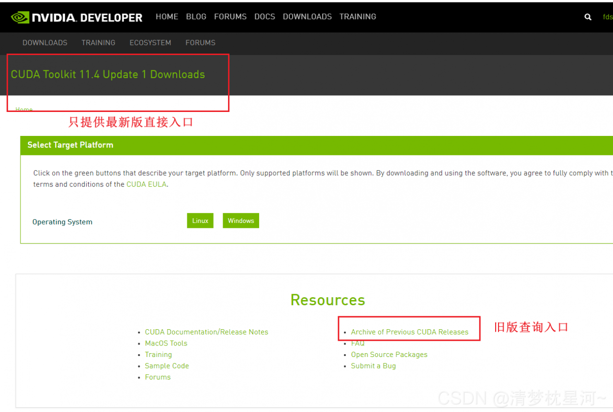Viewport: 613px width, 412px height.
Task: Select TRAINING in gray secondary bar
Action: click(98, 43)
